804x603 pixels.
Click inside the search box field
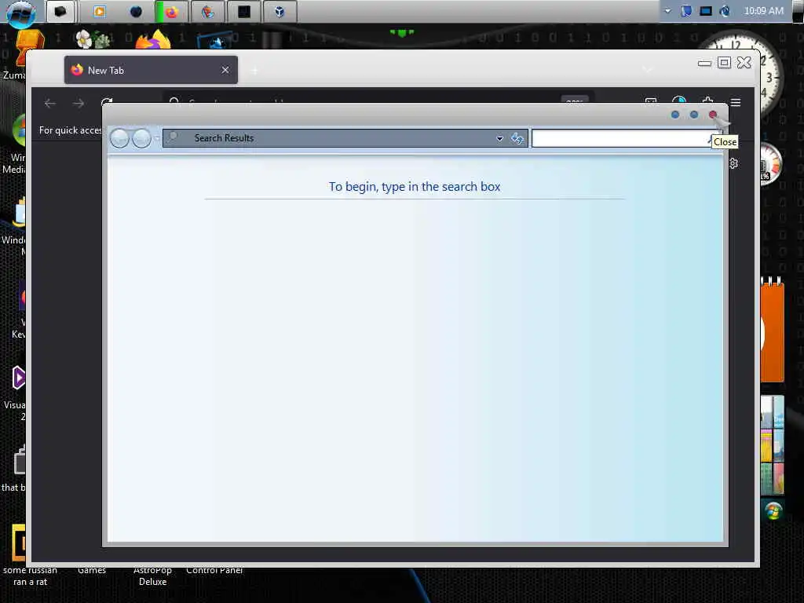[x=622, y=138]
